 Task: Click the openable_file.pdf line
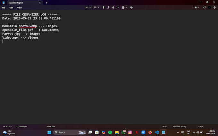click(x=30, y=30)
